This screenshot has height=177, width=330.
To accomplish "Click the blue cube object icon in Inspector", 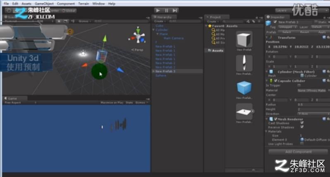I will pyautogui.click(x=268, y=23).
